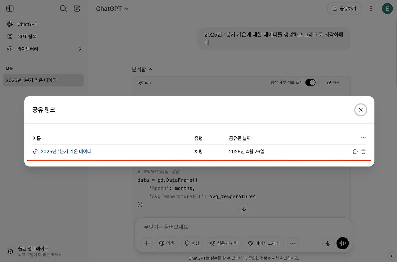Open the dialog options with the ellipsis icon
The height and width of the screenshot is (262, 397).
click(363, 137)
